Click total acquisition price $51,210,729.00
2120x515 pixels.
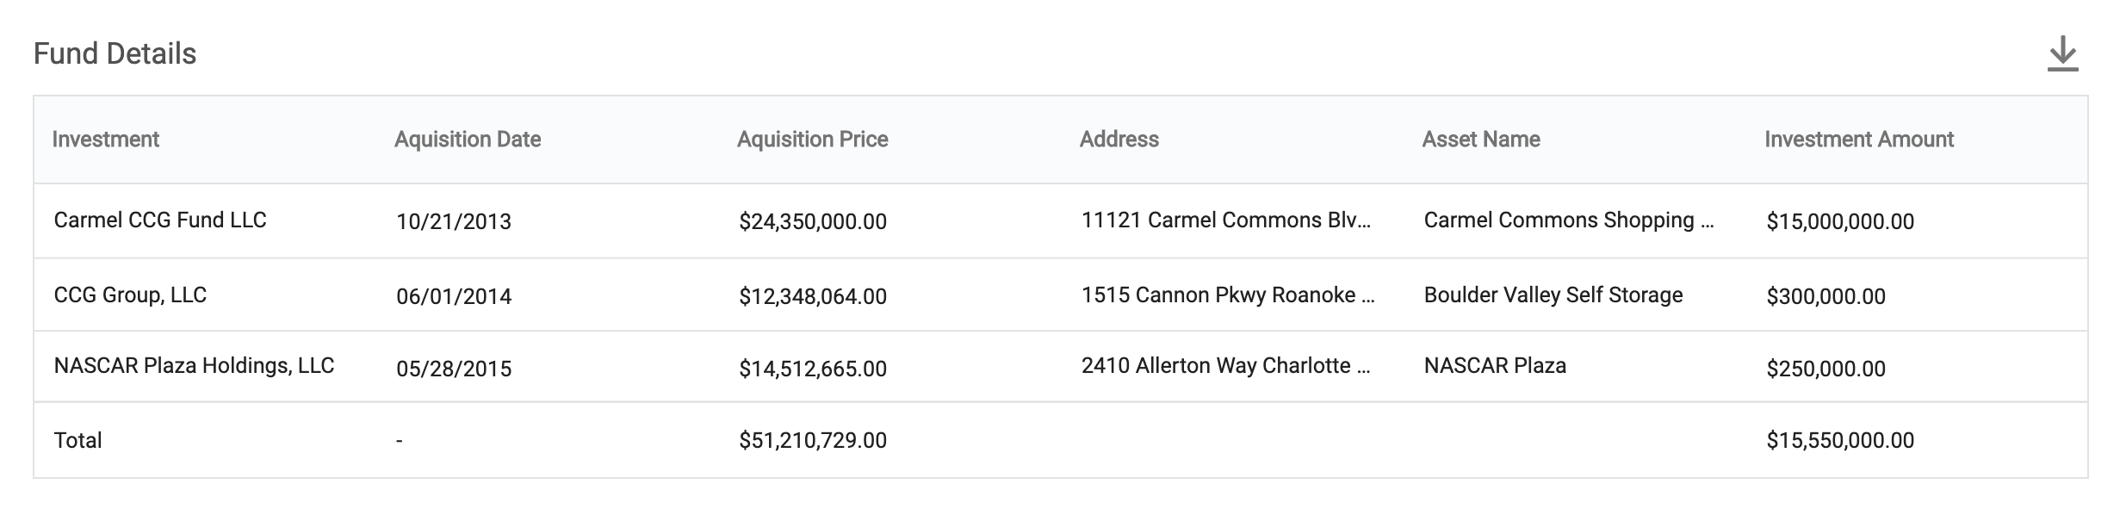coord(812,441)
